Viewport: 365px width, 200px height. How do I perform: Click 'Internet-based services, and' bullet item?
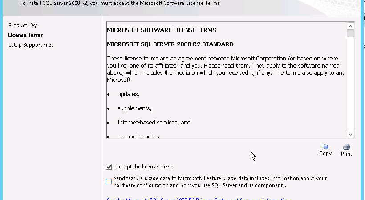[154, 123]
